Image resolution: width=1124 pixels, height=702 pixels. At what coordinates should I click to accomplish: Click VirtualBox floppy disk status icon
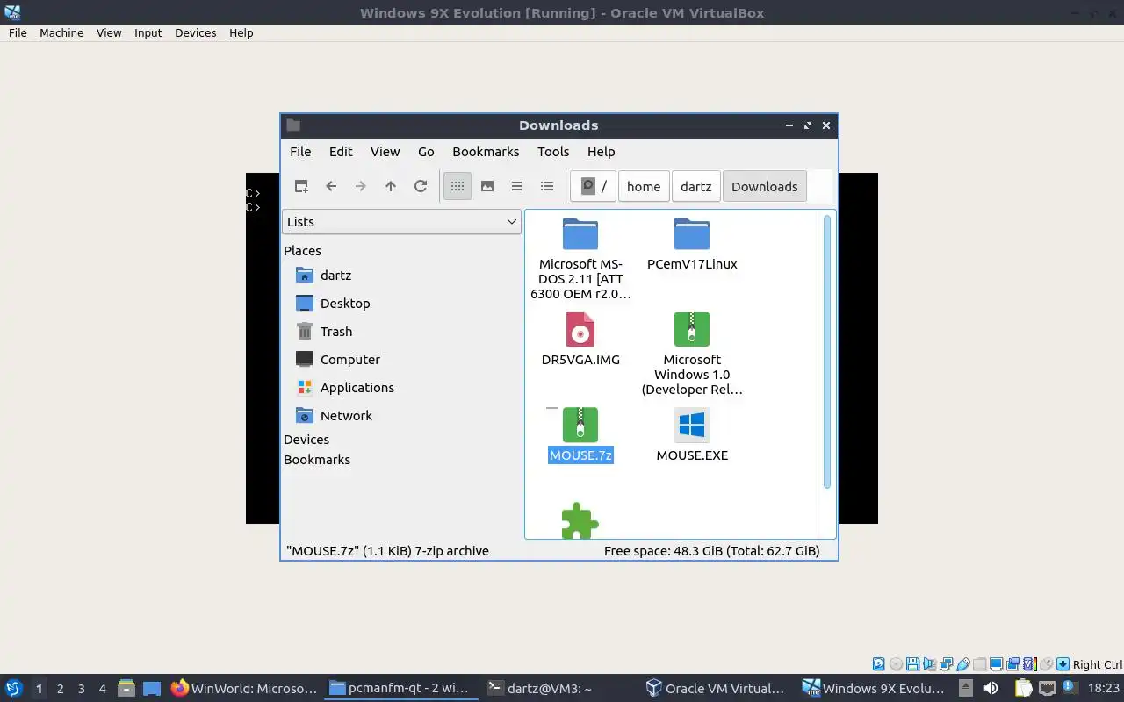912,664
